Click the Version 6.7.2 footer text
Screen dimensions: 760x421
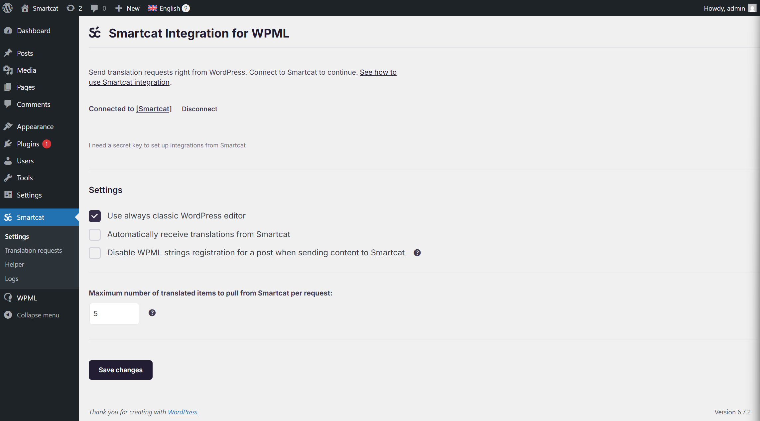click(732, 412)
